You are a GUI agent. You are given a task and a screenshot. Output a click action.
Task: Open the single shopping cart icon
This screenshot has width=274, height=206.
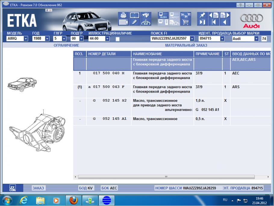[x=185, y=22]
